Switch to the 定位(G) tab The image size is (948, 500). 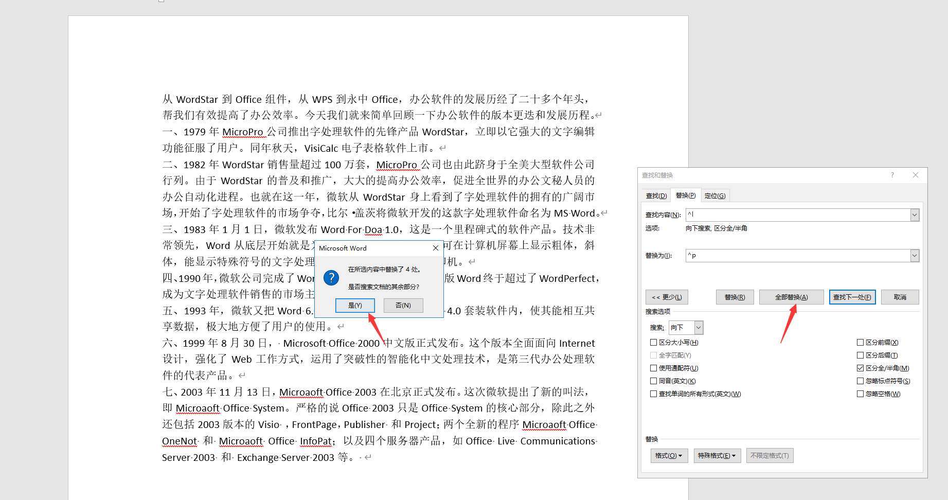coord(715,196)
